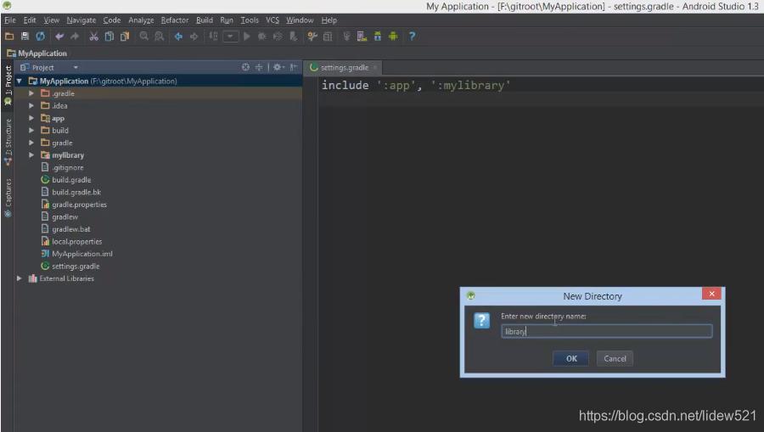
Task: Click the Replace magnifier icon
Action: tap(160, 36)
